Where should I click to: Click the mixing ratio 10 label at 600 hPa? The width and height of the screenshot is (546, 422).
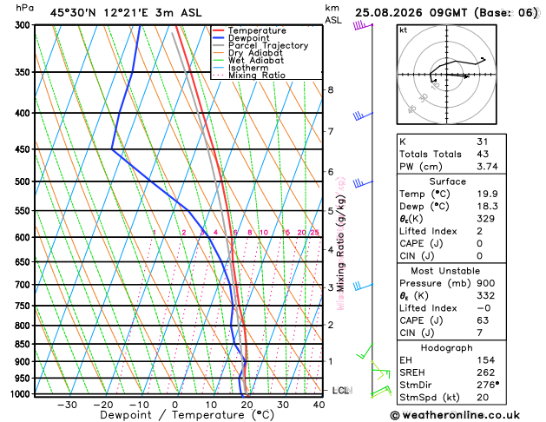[264, 233]
